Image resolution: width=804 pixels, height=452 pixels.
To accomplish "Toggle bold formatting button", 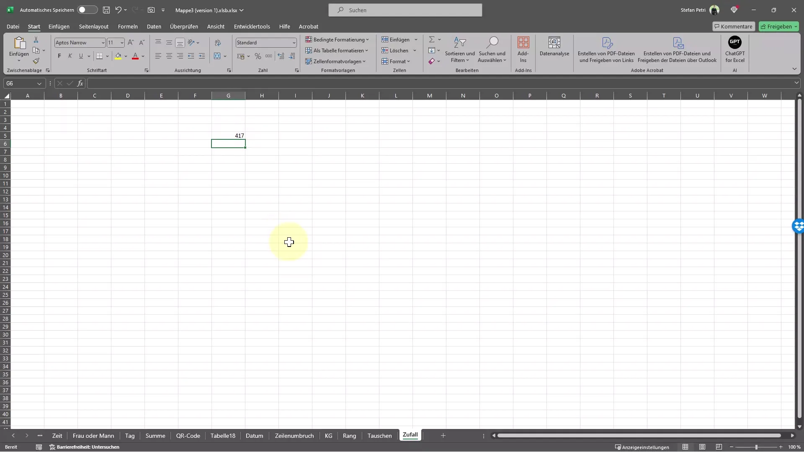I will (x=59, y=56).
